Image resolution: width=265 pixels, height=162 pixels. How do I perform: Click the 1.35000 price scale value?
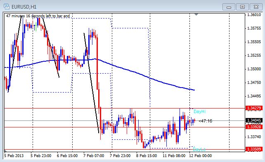pos(254,69)
